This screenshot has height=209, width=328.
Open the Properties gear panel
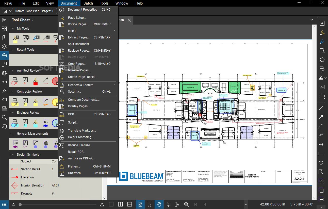tap(4, 73)
